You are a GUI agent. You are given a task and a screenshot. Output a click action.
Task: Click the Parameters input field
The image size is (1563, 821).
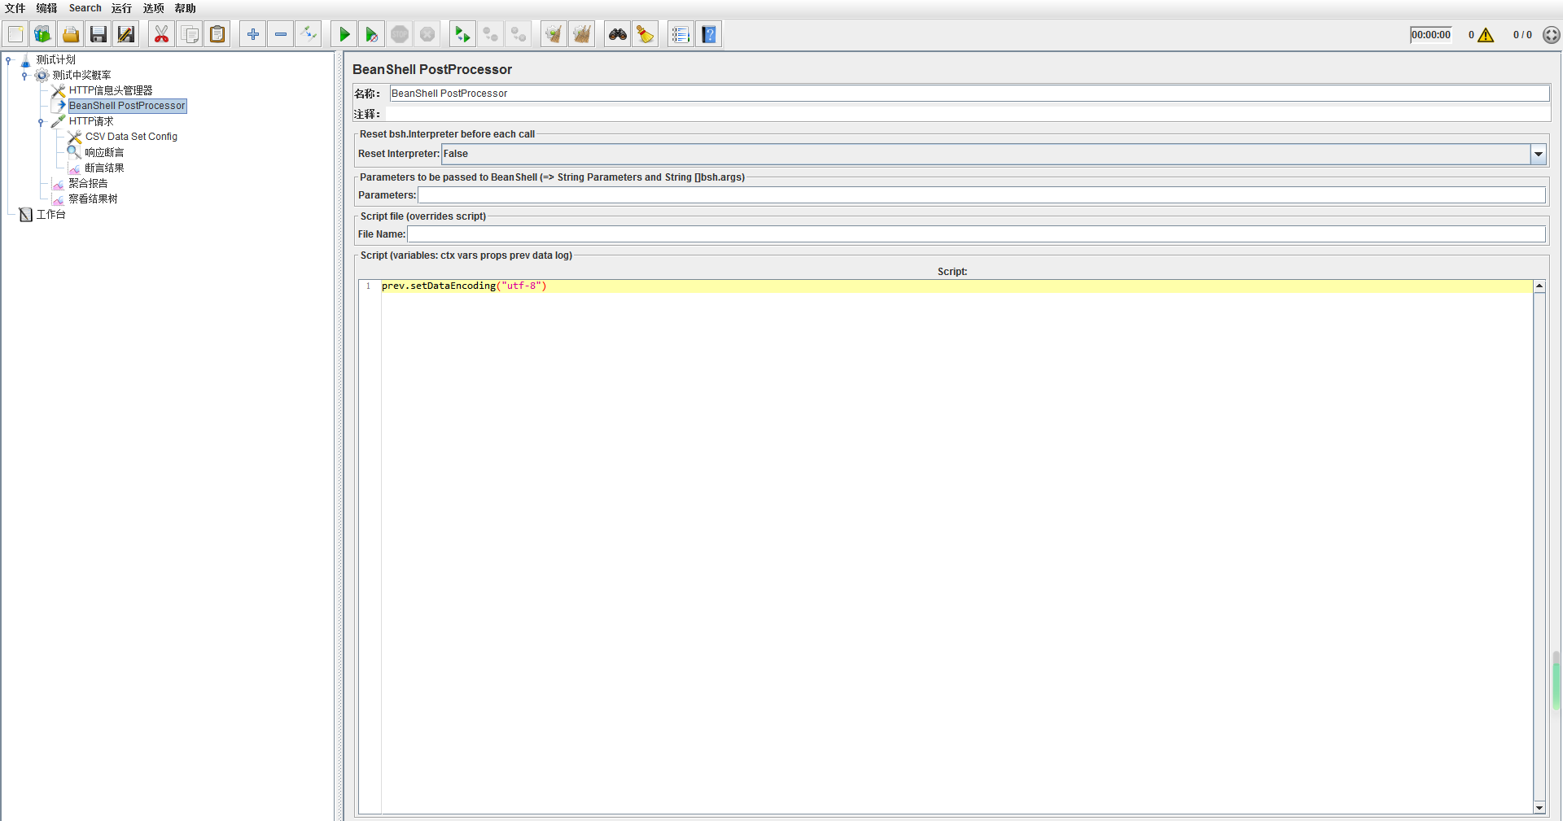coord(981,195)
